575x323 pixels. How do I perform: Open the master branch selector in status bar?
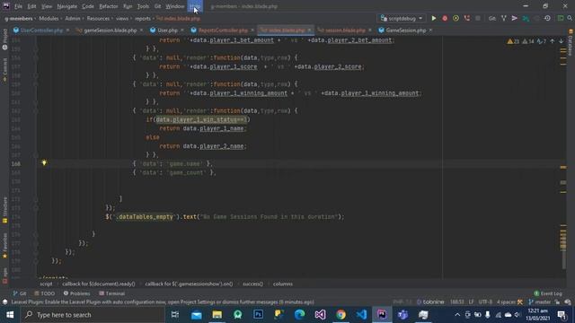click(539, 302)
